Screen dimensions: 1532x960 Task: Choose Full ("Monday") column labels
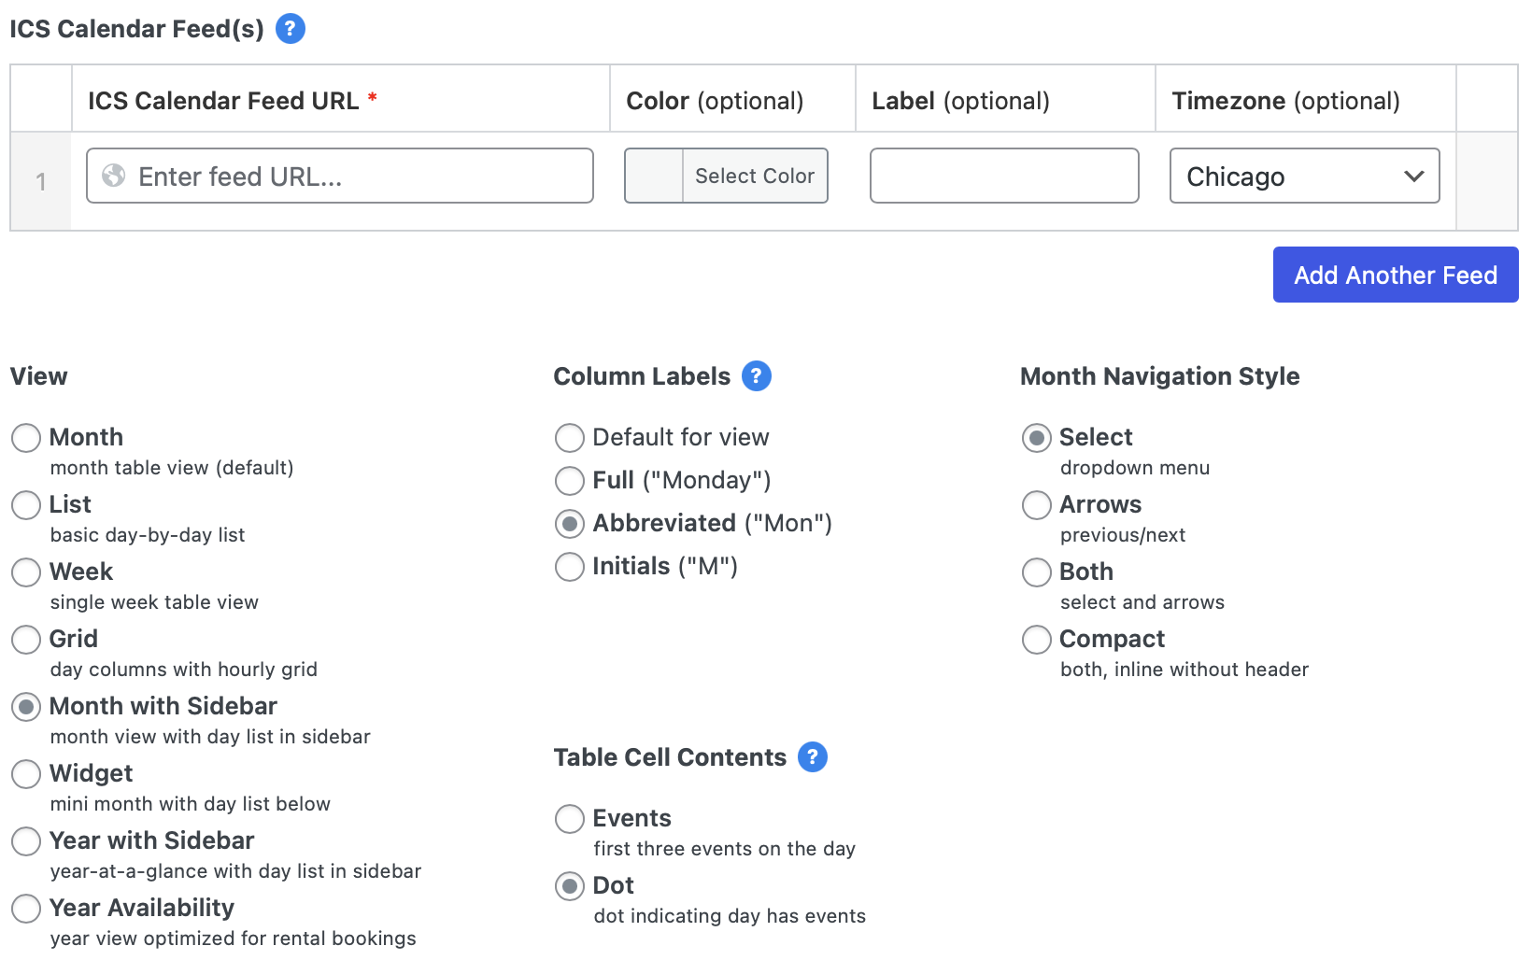point(570,481)
